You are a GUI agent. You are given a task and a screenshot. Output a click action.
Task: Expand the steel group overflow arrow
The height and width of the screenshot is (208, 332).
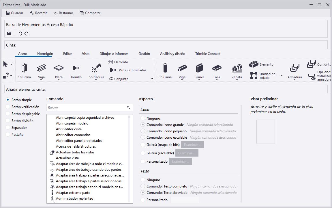[x=152, y=79]
